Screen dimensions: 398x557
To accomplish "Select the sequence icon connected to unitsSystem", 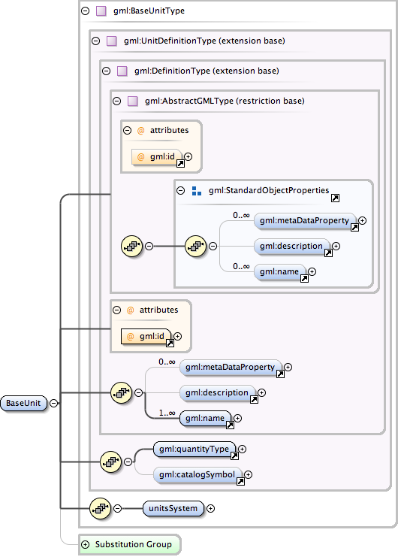I will (x=101, y=509).
